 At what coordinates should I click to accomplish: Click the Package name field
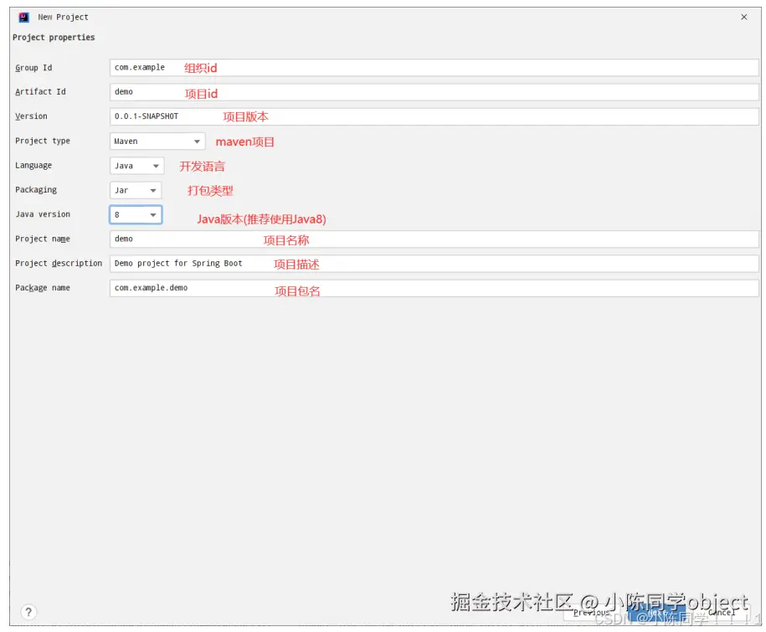pyautogui.click(x=434, y=288)
